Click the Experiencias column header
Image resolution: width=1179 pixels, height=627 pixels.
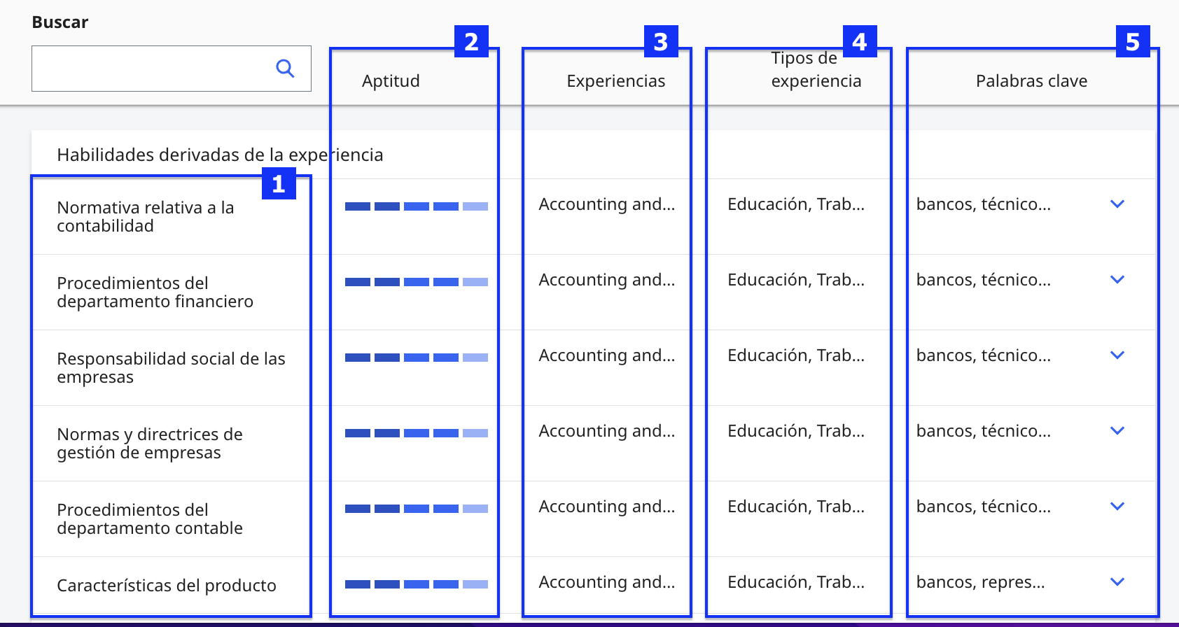tap(616, 81)
